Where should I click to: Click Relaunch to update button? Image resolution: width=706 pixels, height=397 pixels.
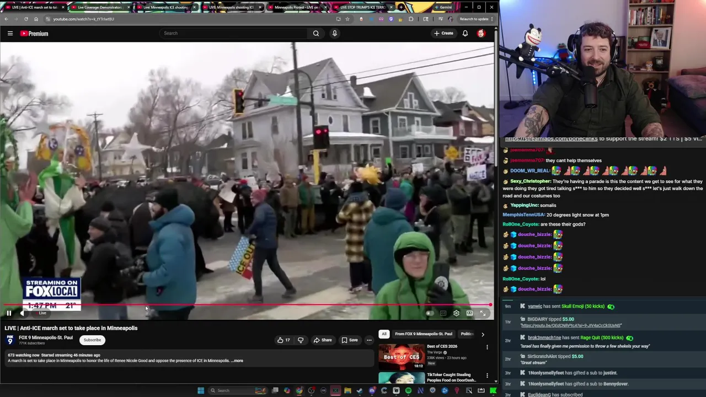coord(474,19)
